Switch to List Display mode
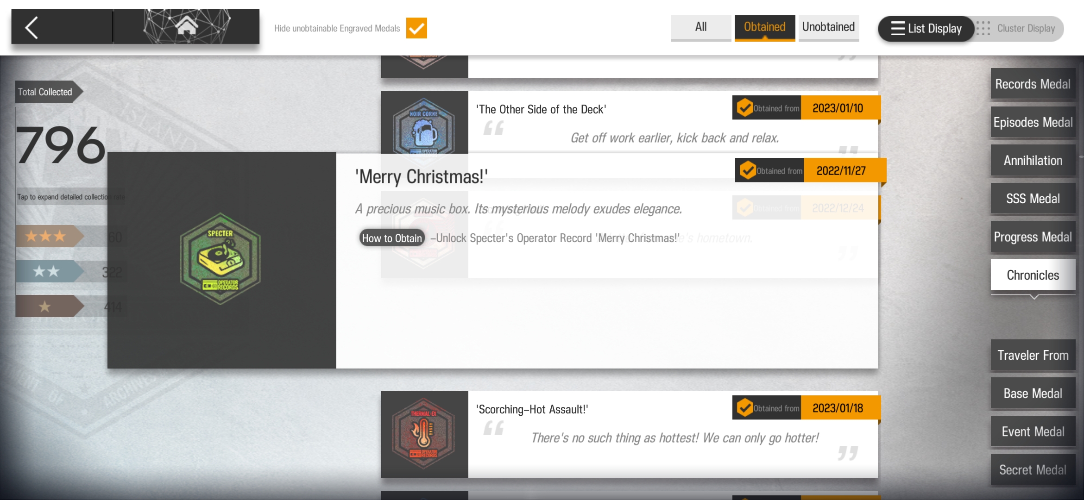 (926, 29)
